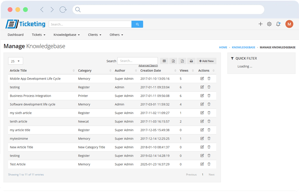Expand the Knowledgebase navigation dropdown

pos(67,35)
